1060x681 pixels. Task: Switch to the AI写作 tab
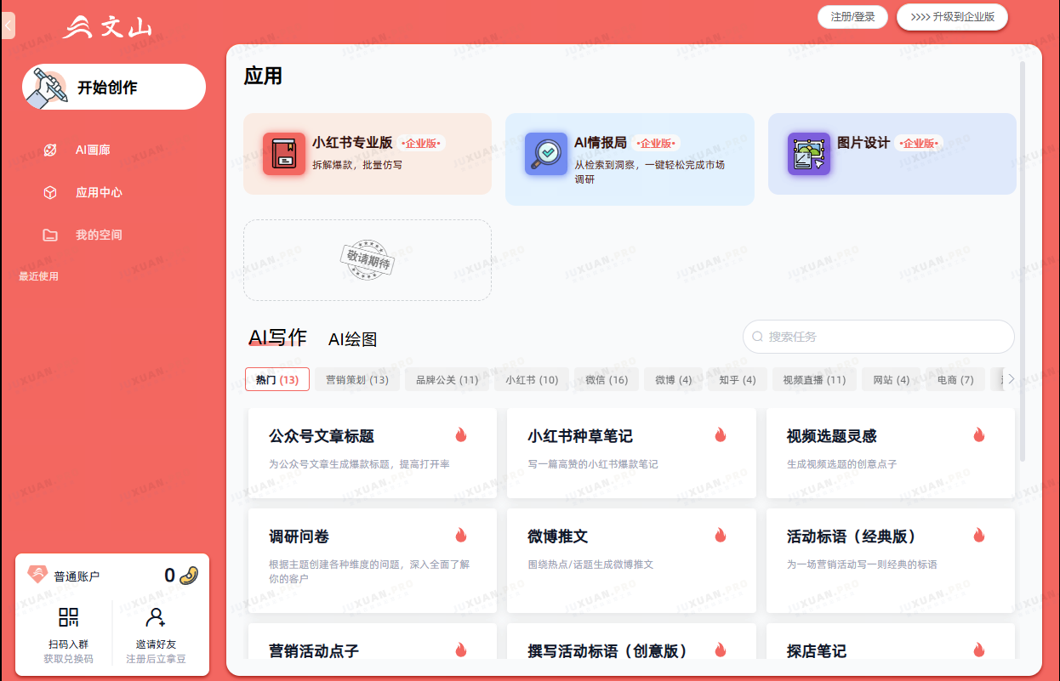coord(277,338)
